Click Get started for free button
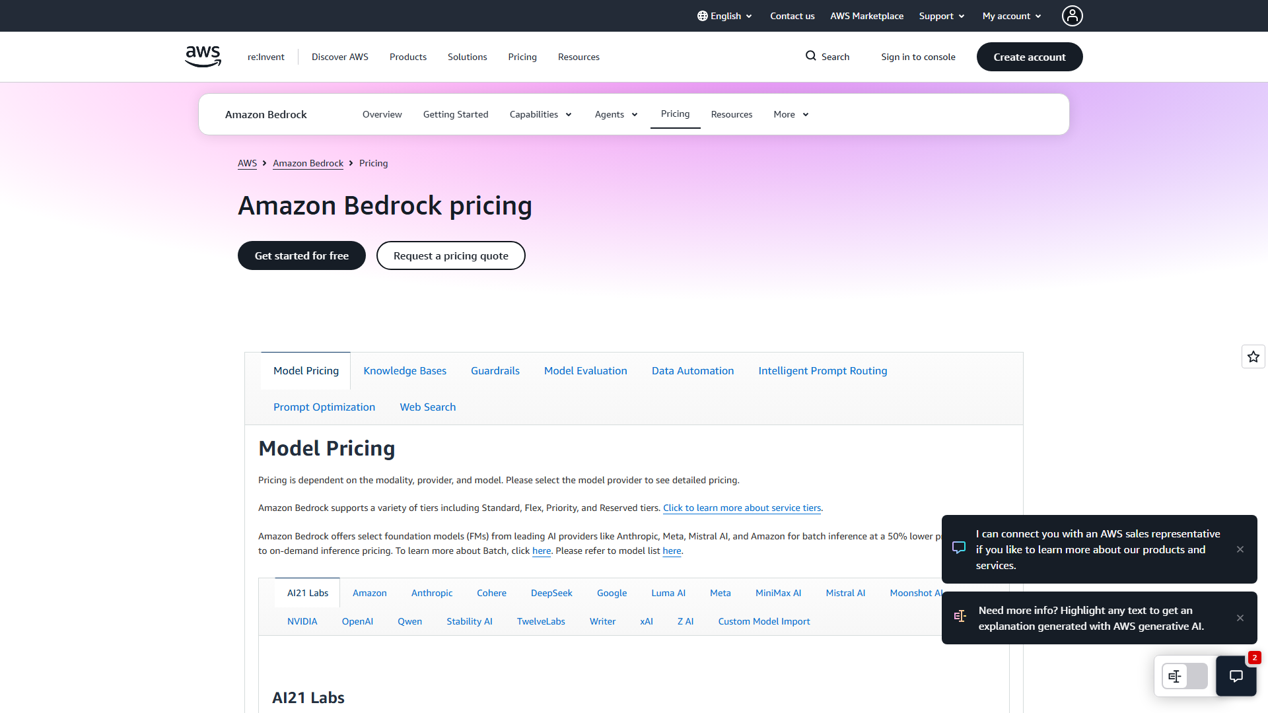This screenshot has width=1268, height=713. point(301,255)
